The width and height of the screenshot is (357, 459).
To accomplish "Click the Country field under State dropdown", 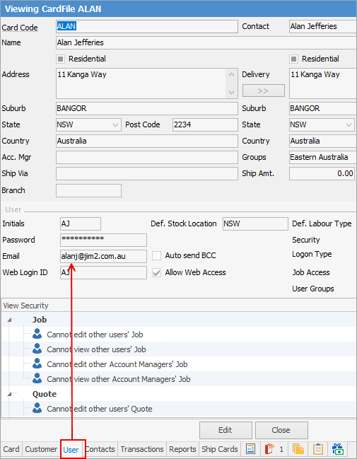I will point(147,141).
